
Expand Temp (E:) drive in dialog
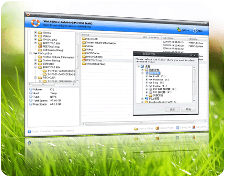[146, 83]
